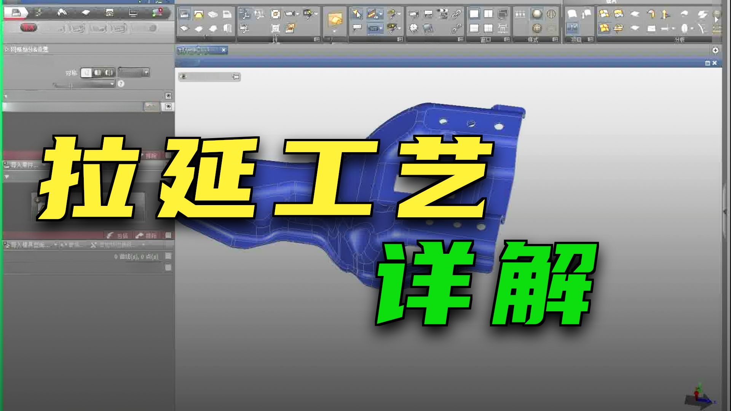731x411 pixels.
Task: Select the single window layout icon
Action: pos(474,14)
